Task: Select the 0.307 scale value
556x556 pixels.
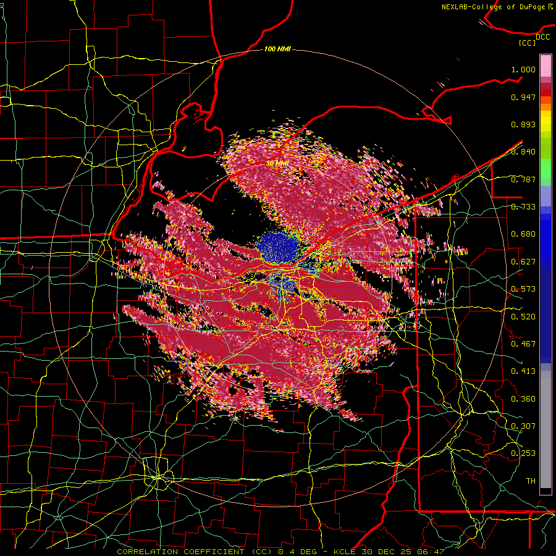Action: point(523,426)
